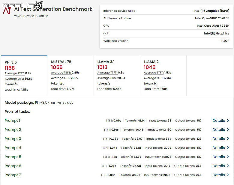The width and height of the screenshot is (234, 185).
Task: Click the Prompt 7 label
Action: tap(13, 175)
